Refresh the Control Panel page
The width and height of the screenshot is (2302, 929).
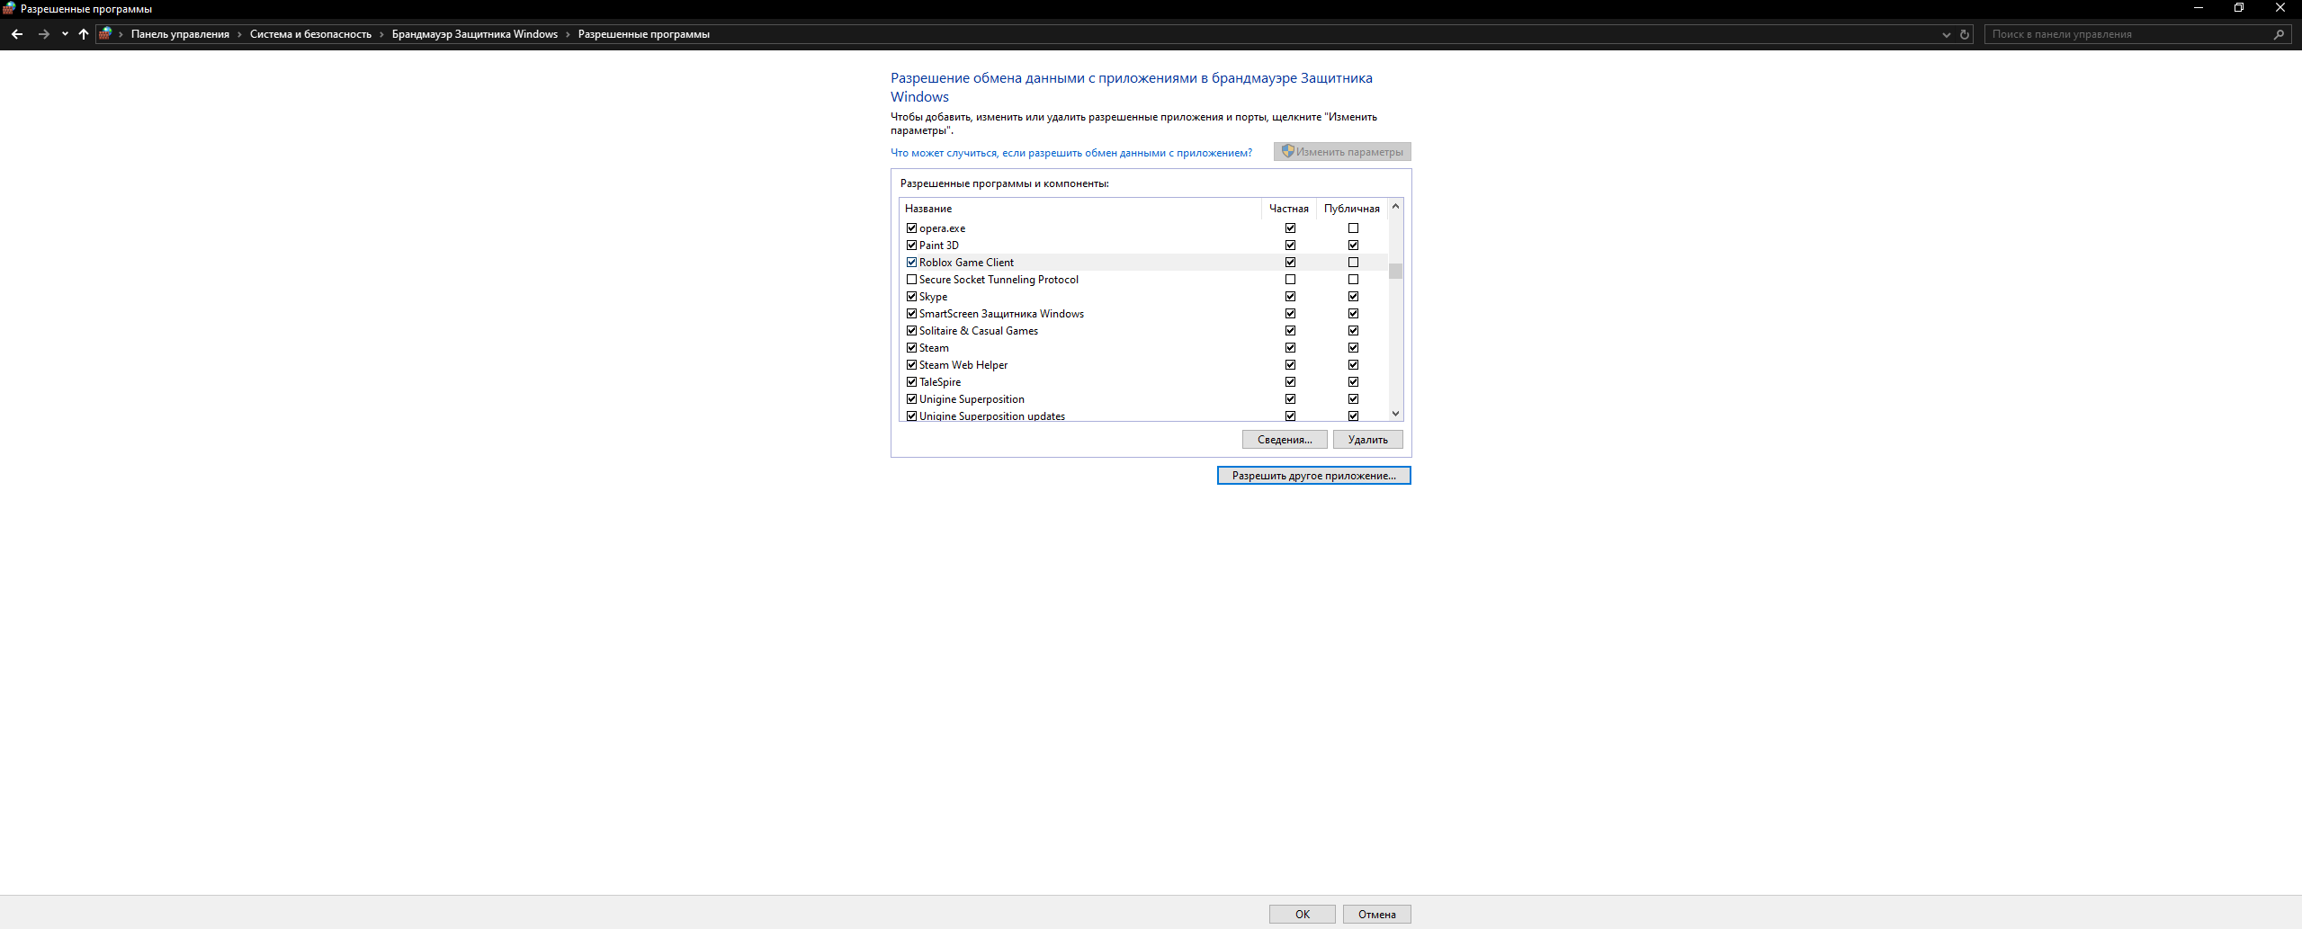point(1965,34)
